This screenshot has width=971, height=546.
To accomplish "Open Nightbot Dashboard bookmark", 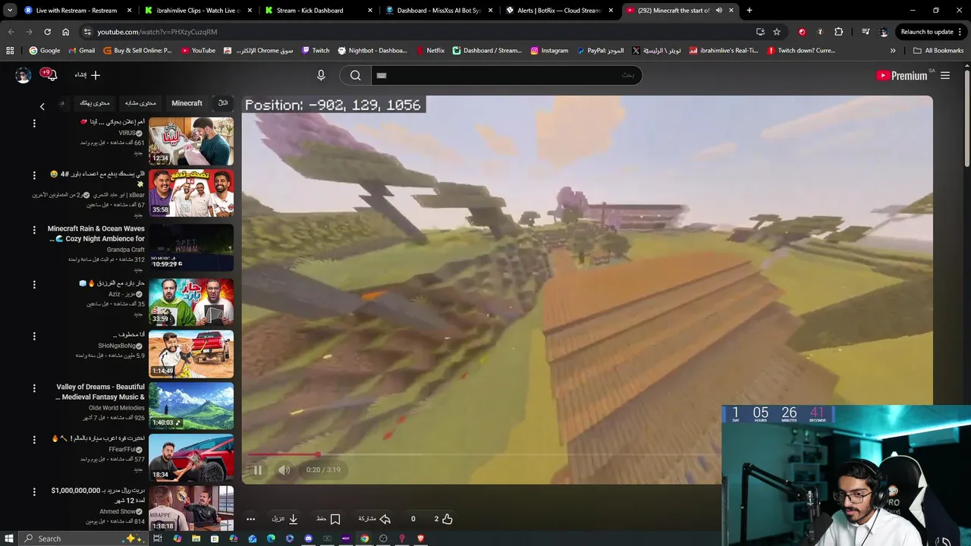I will 372,51.
